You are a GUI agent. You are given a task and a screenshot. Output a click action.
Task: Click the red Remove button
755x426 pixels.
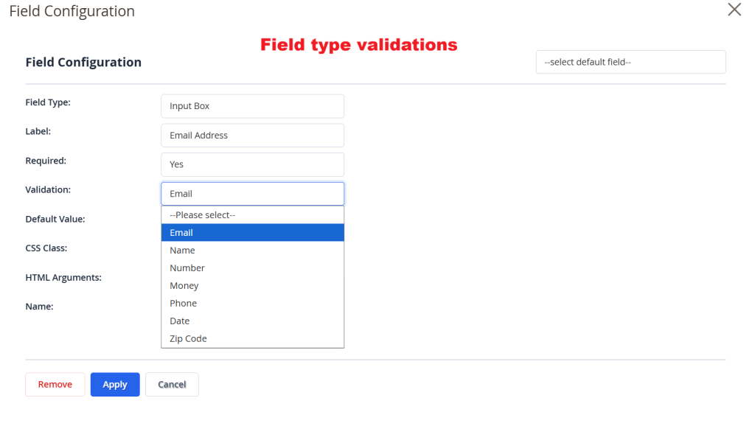(55, 385)
